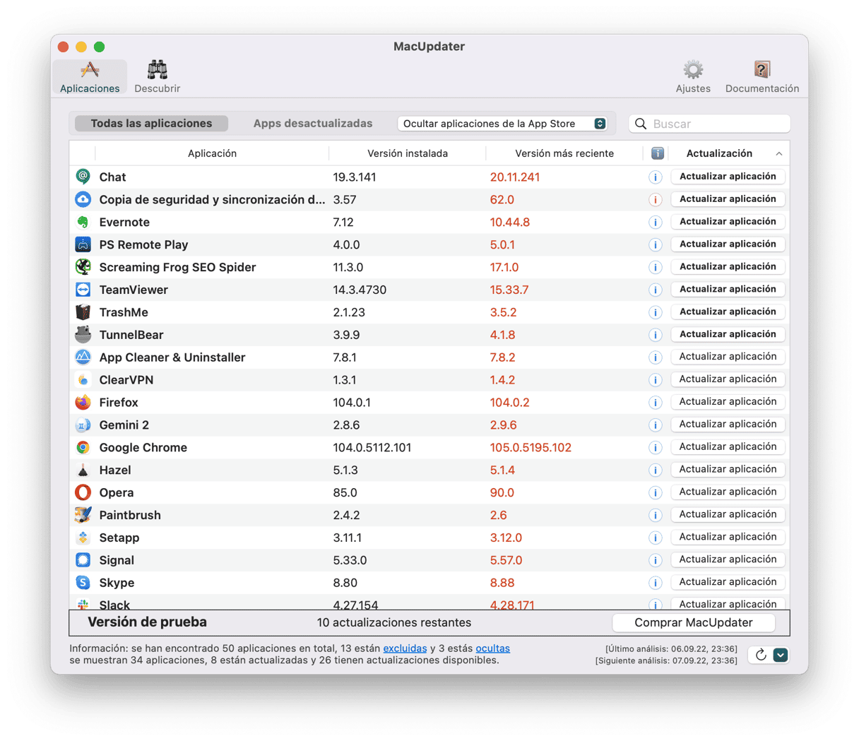Open the scan options dropdown arrow
Image resolution: width=859 pixels, height=741 pixels.
point(781,655)
